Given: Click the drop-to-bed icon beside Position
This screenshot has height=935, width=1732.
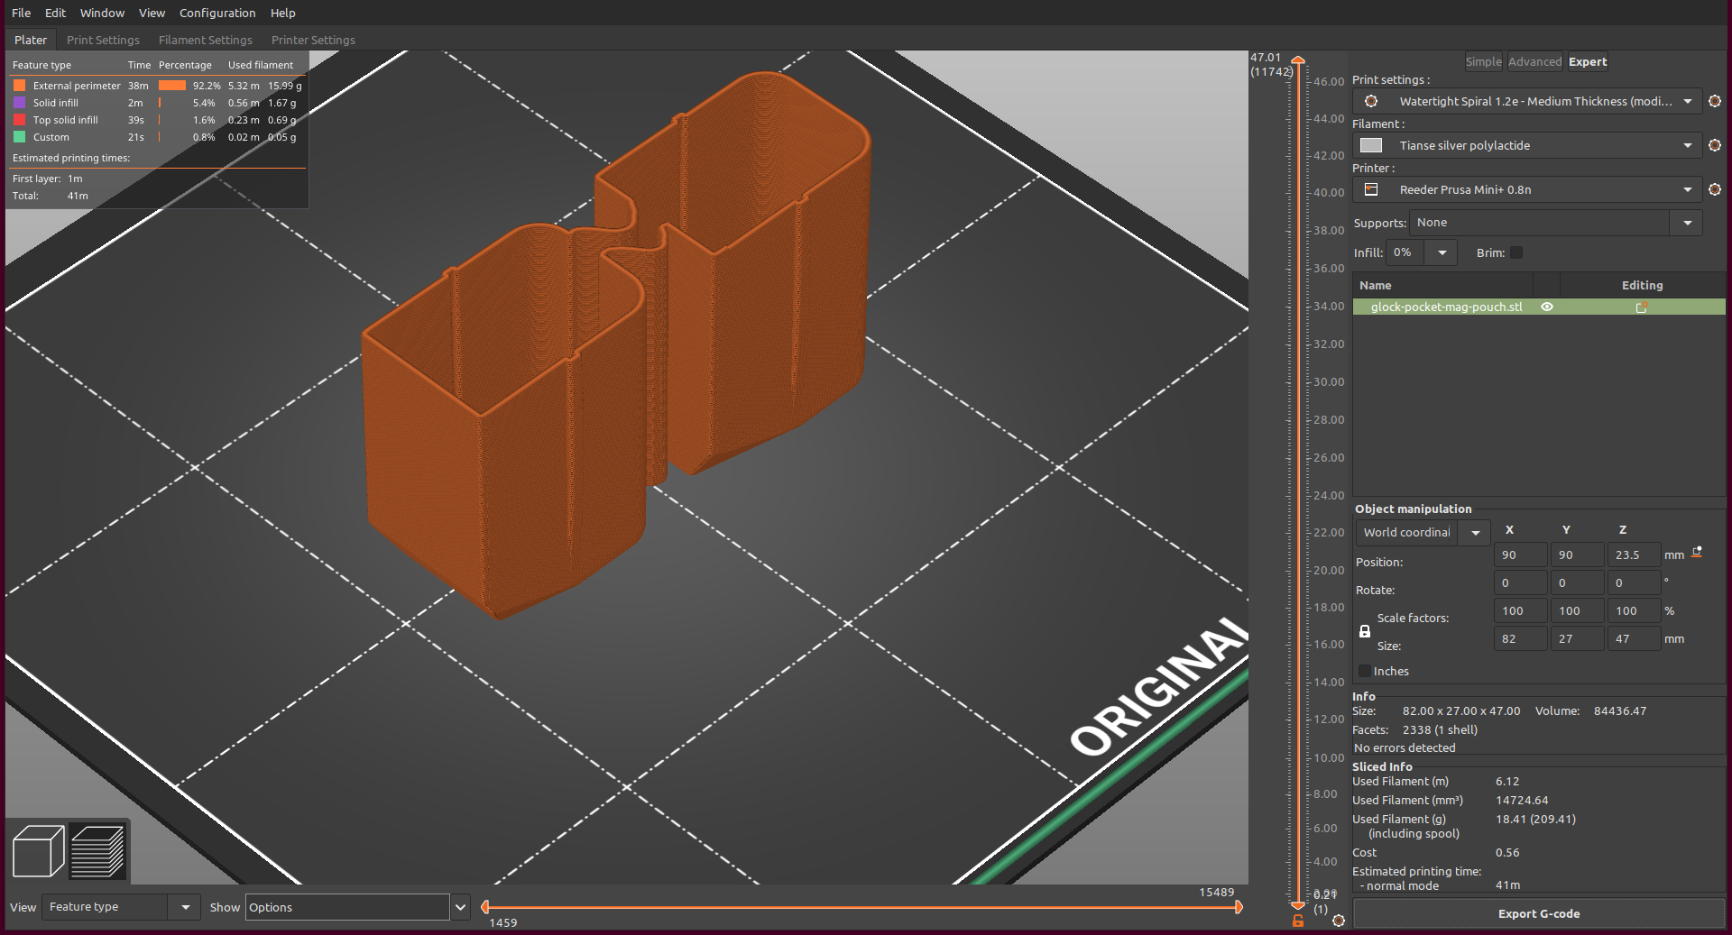Looking at the screenshot, I should click(x=1697, y=553).
